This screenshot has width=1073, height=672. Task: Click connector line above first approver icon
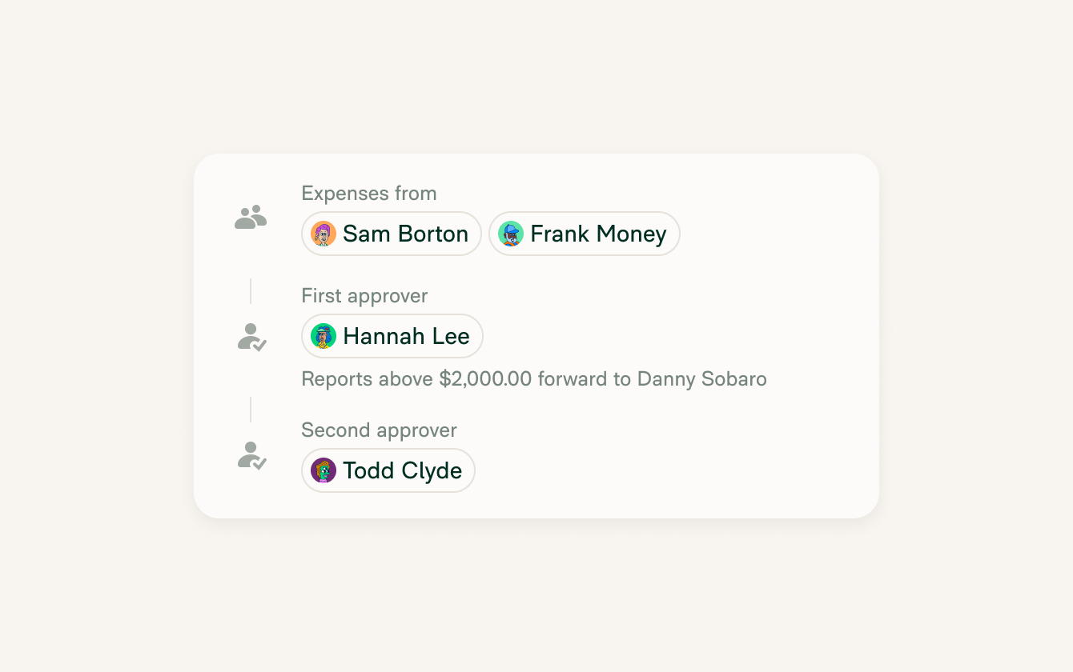pyautogui.click(x=251, y=291)
